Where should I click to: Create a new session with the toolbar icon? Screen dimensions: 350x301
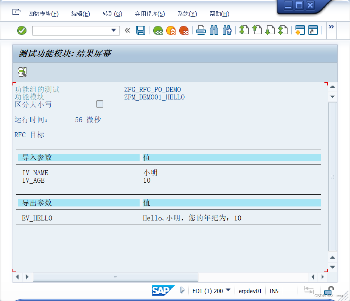[x=300, y=31]
